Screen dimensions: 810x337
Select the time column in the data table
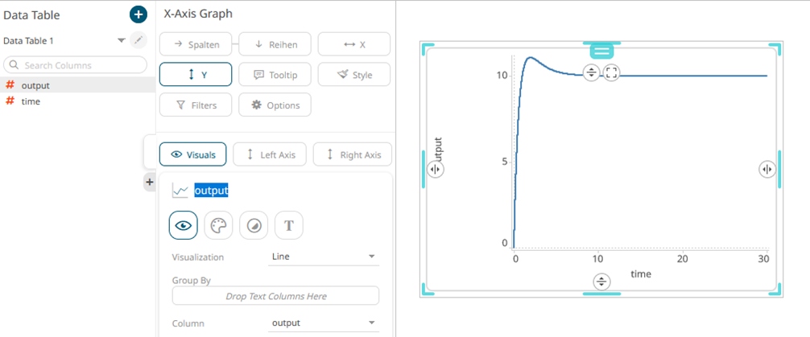click(x=31, y=101)
